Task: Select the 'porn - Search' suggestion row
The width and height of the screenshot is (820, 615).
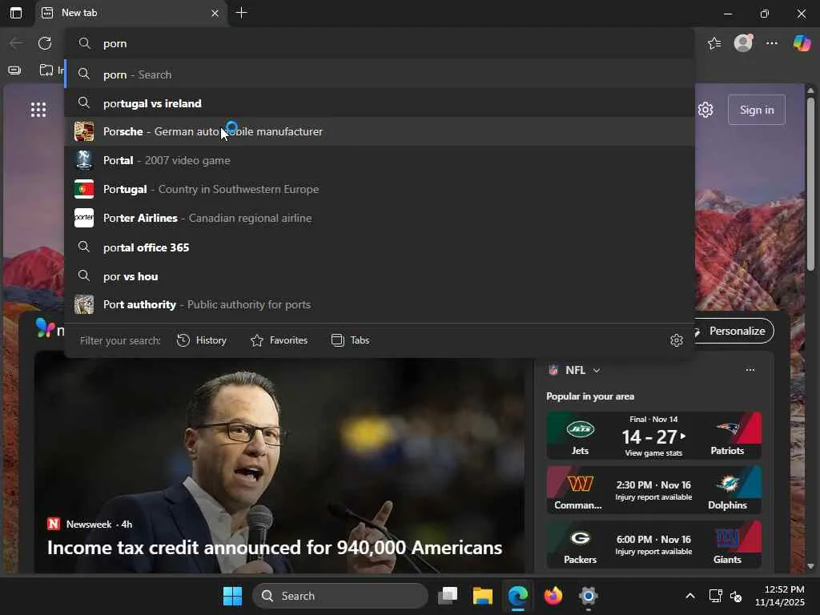Action: point(380,74)
